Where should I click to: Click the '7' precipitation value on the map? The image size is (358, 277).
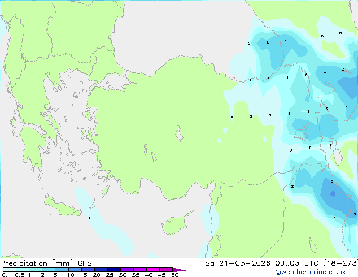click(355, 214)
